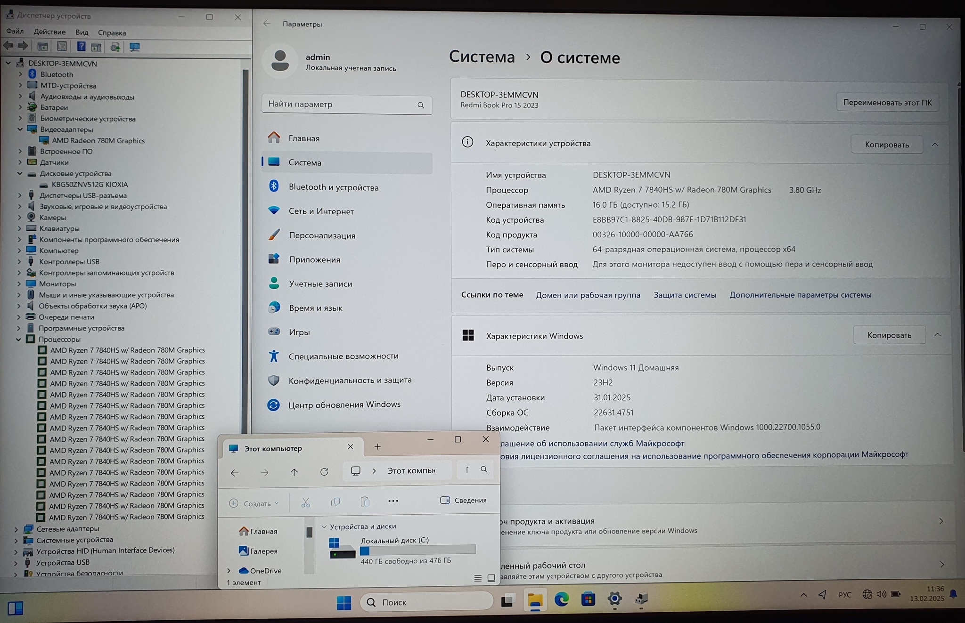Expand the Сетевые адаптеры node
This screenshot has height=623, width=965.
tap(16, 529)
